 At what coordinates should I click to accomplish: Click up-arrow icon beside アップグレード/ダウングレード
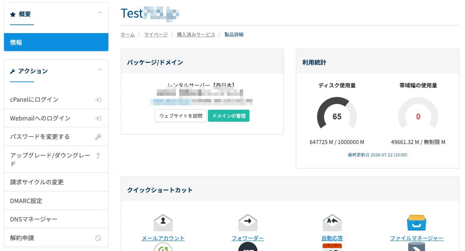(98, 156)
